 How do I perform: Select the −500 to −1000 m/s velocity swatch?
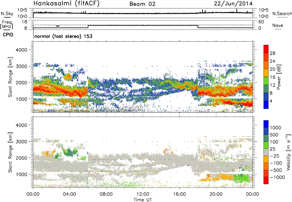266,173
